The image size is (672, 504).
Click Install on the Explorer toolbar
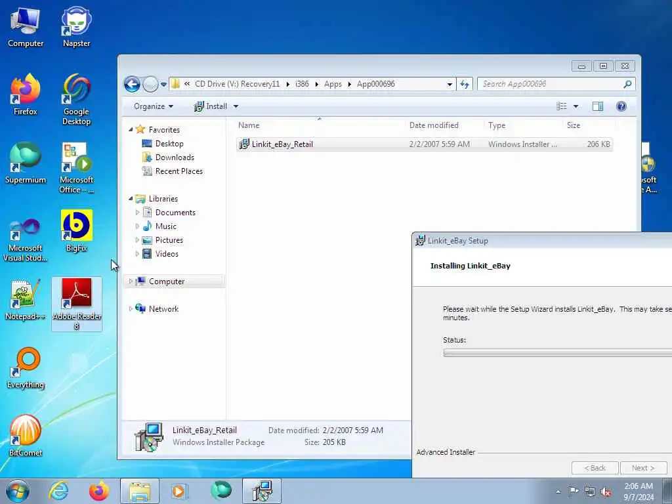click(211, 106)
